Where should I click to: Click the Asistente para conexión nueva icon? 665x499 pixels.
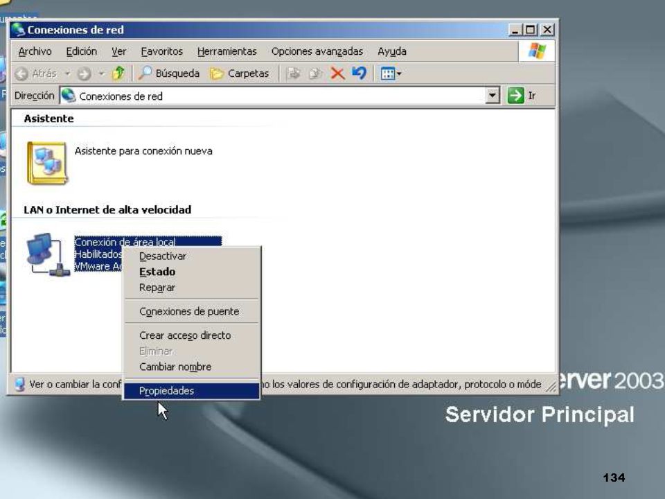click(47, 163)
